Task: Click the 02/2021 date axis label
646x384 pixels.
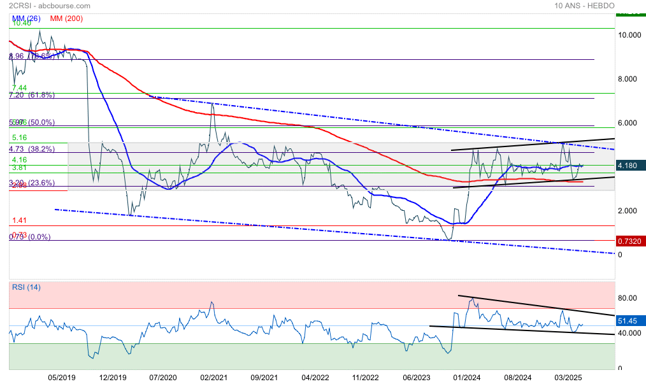Action: tap(214, 378)
